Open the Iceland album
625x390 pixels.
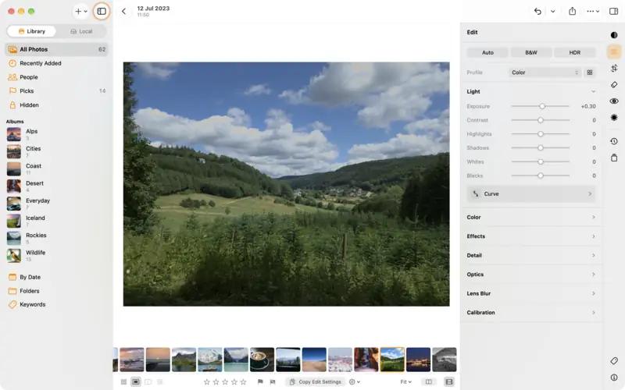point(56,221)
